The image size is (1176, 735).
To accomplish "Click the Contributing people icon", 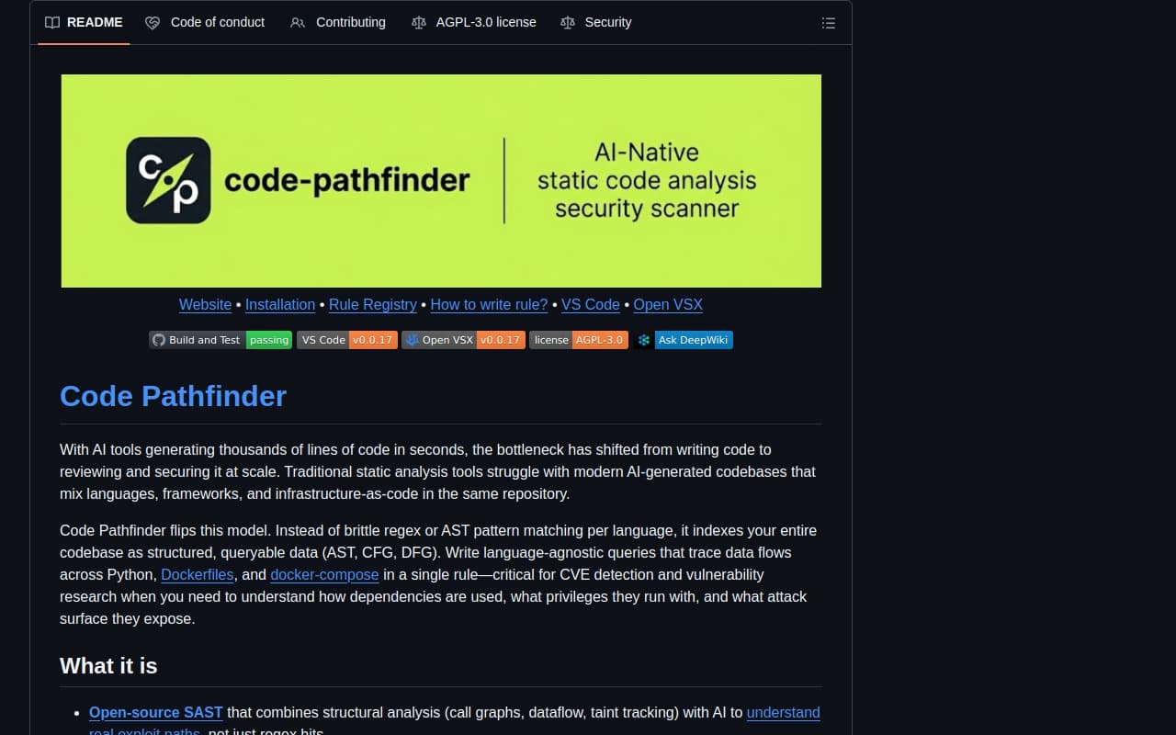I will (298, 22).
